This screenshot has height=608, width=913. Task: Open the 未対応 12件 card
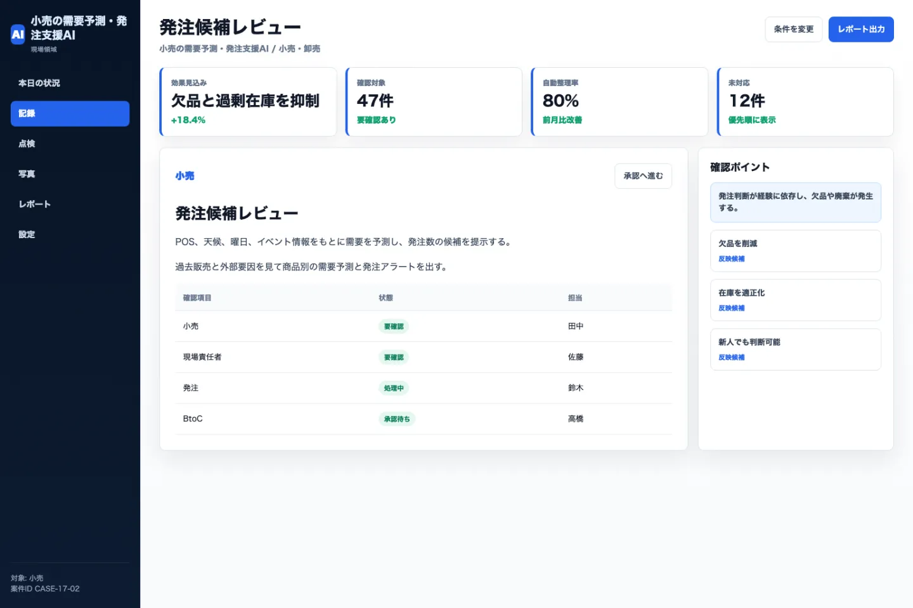(x=805, y=101)
